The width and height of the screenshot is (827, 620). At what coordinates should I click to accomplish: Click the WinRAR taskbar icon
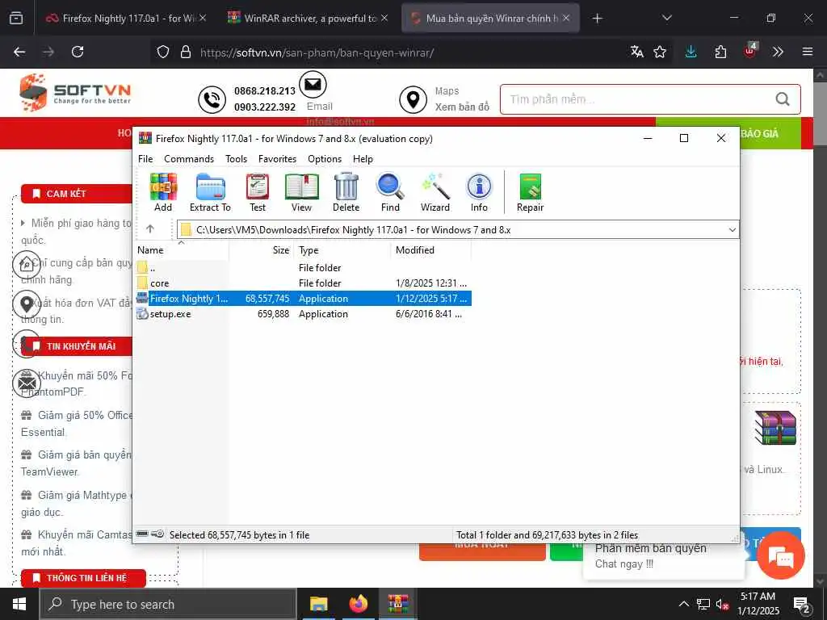click(398, 604)
